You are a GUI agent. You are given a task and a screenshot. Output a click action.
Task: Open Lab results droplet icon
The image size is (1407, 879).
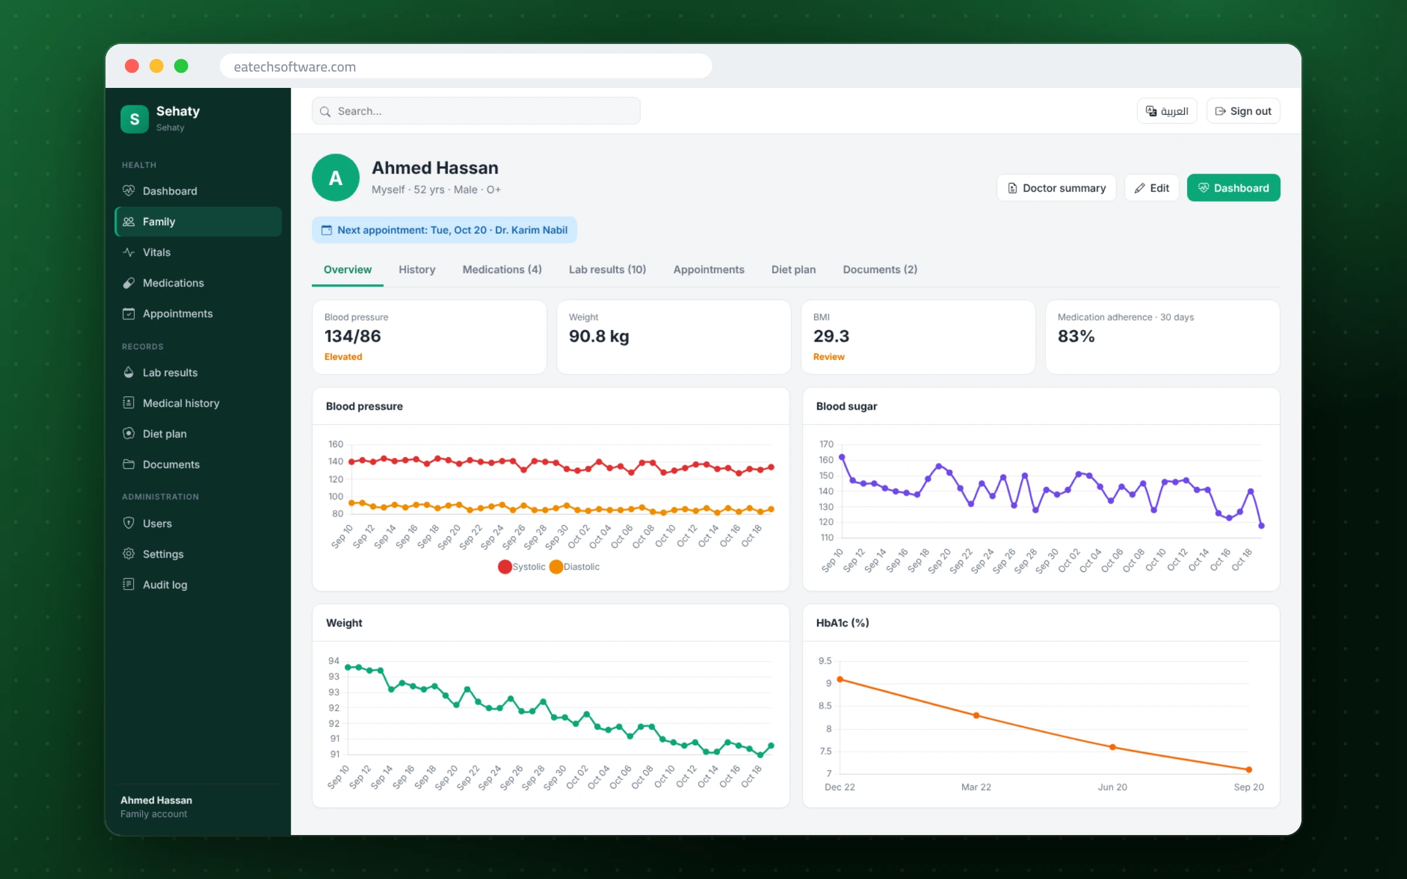point(128,372)
